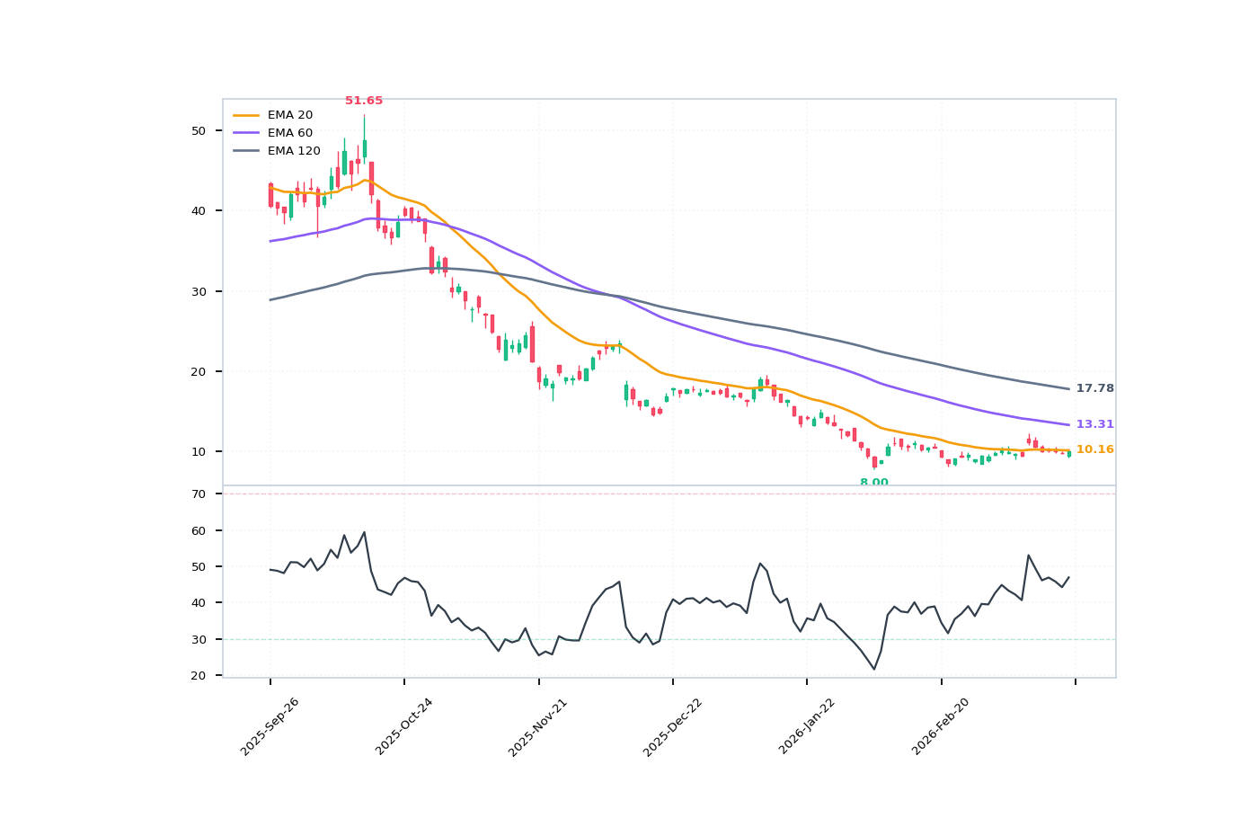Click the 8.00 low price marker
This screenshot has height=827, width=1240.
coord(873,482)
